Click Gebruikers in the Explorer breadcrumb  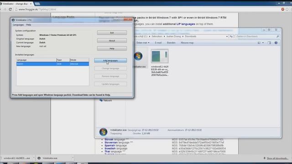click(x=157, y=36)
